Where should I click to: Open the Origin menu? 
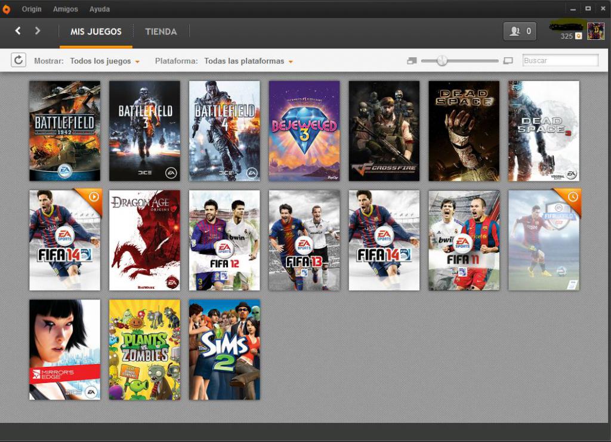click(x=32, y=9)
